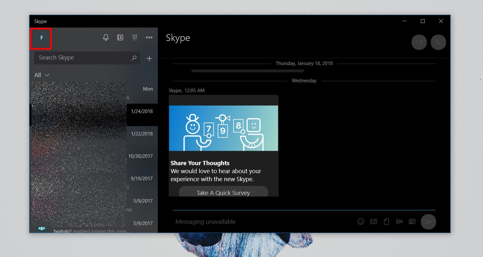Click the send message arrow button
The width and height of the screenshot is (483, 257).
(428, 221)
